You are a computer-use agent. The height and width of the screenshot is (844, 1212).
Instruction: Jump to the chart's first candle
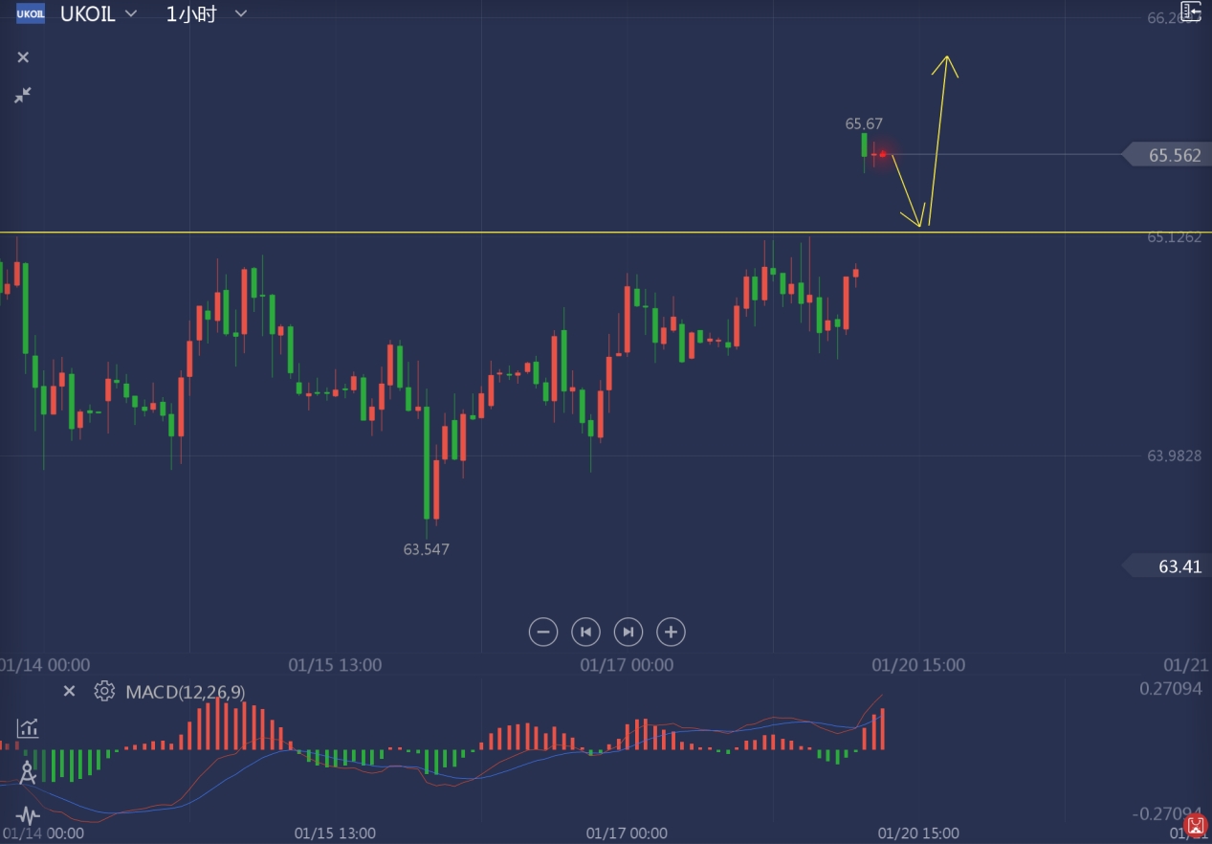click(585, 632)
